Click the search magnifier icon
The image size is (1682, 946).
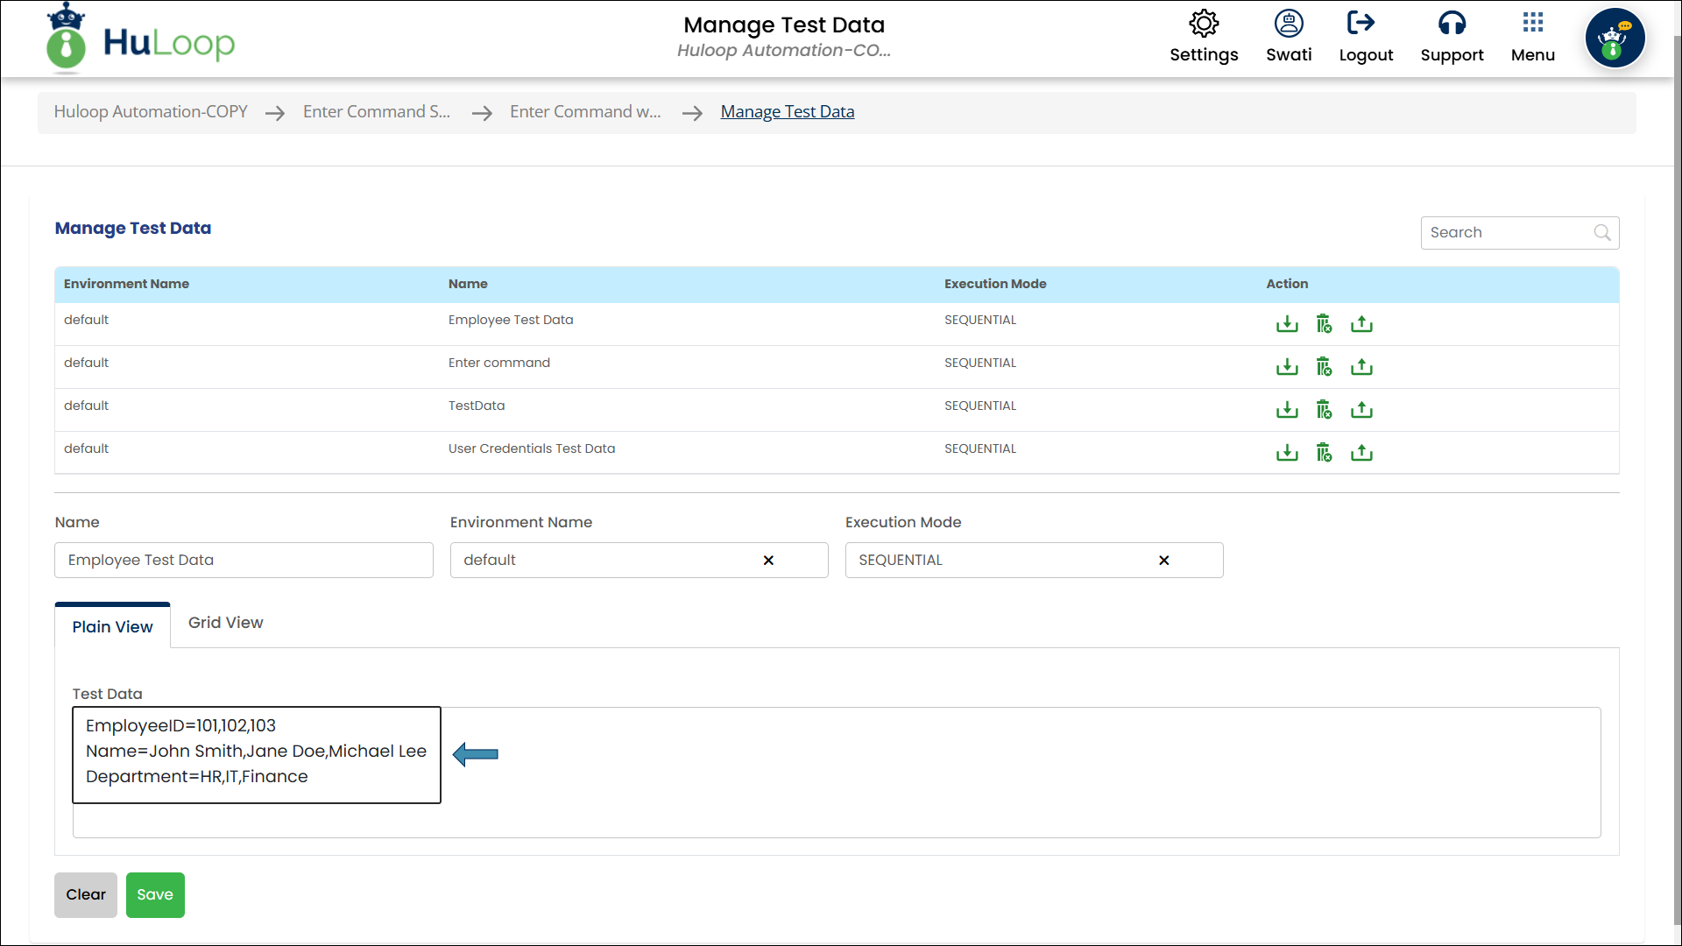[1601, 233]
